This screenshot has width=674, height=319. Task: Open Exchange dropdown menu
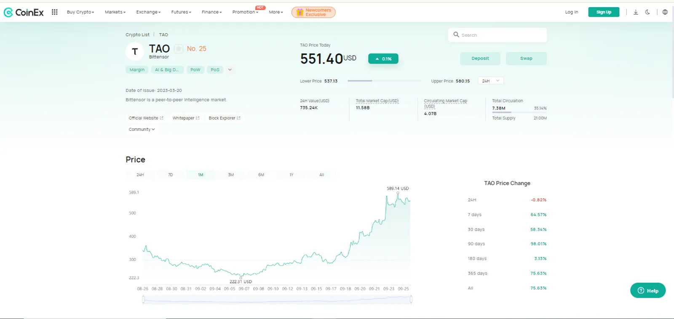[x=148, y=12]
